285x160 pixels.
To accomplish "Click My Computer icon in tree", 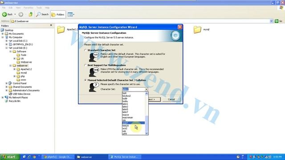I will 6,37.
